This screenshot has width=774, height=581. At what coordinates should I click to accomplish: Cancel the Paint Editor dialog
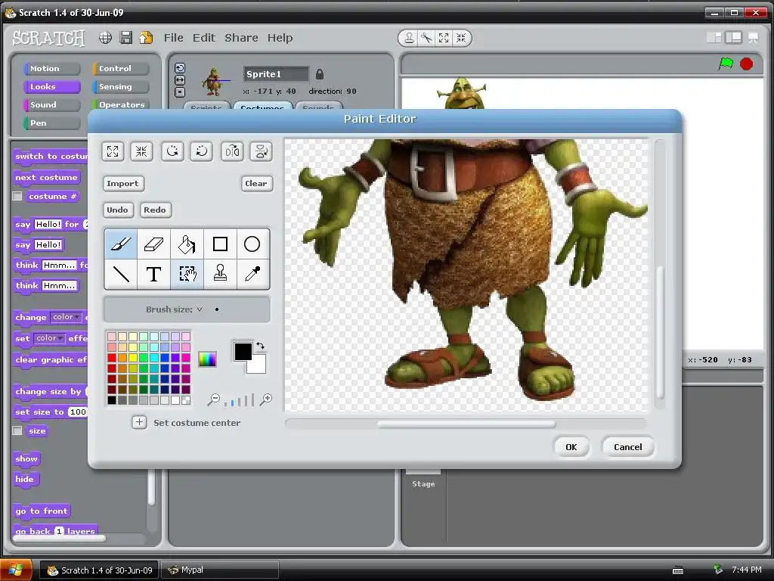(x=628, y=447)
